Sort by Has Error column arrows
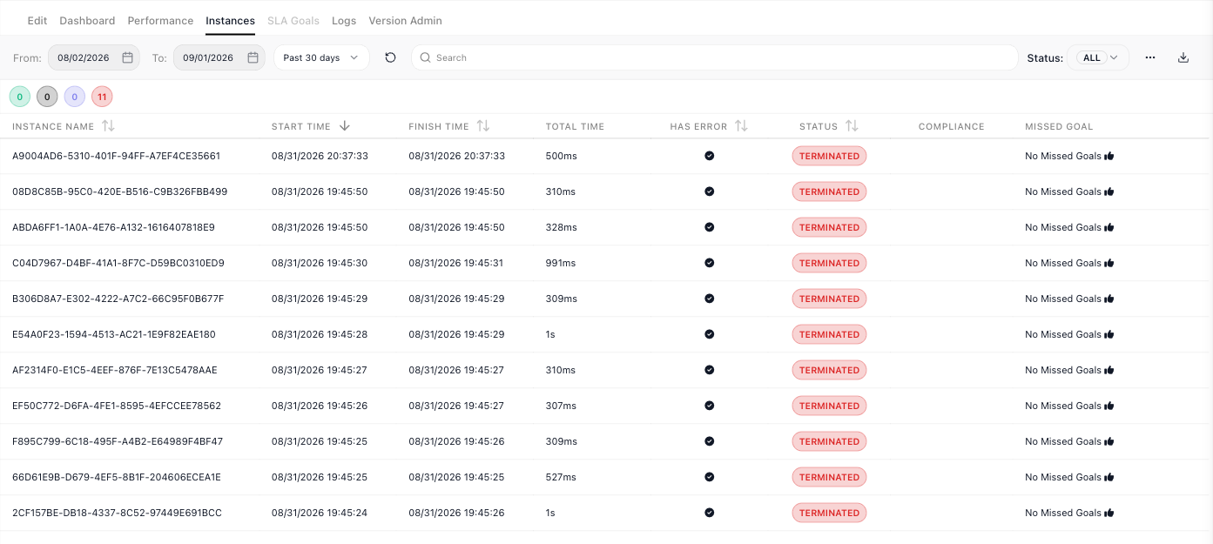Image resolution: width=1213 pixels, height=544 pixels. tap(741, 126)
